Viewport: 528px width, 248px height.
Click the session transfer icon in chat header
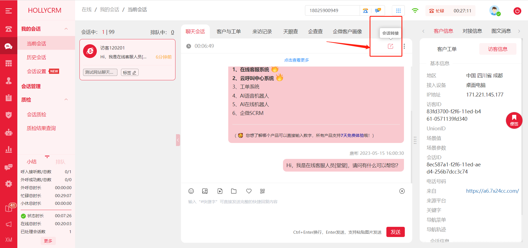point(391,46)
